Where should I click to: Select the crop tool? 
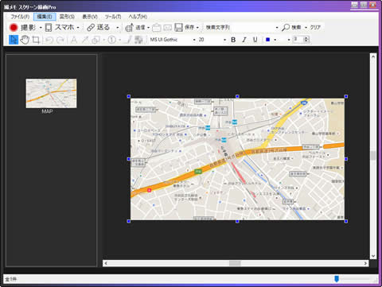36,40
